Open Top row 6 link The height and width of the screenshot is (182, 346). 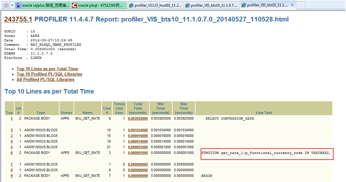(x=12, y=153)
